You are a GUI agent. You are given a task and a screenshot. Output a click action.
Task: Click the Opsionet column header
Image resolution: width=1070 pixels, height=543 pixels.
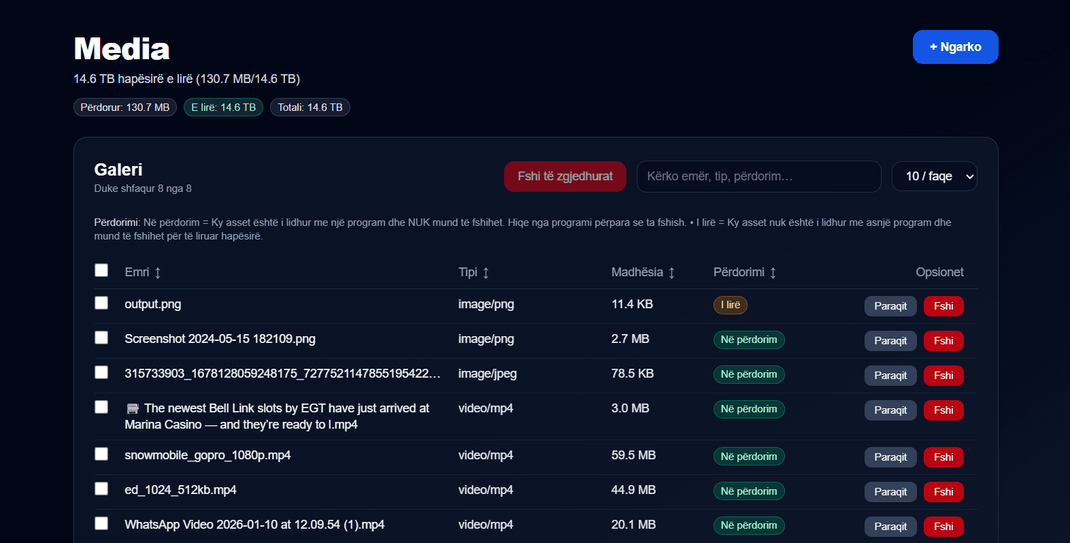coord(939,272)
